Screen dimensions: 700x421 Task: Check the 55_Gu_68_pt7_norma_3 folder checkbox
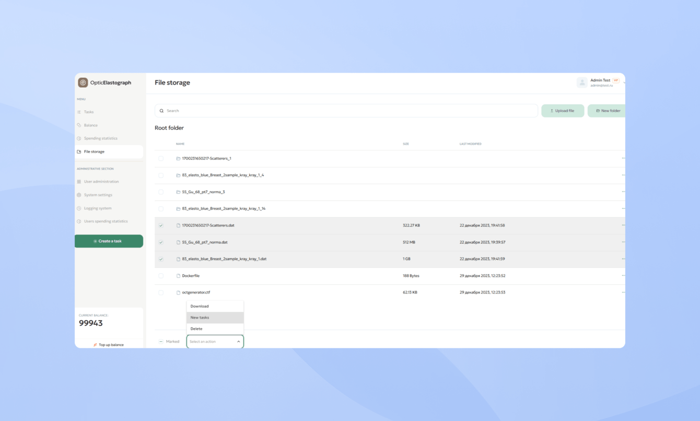(x=161, y=192)
